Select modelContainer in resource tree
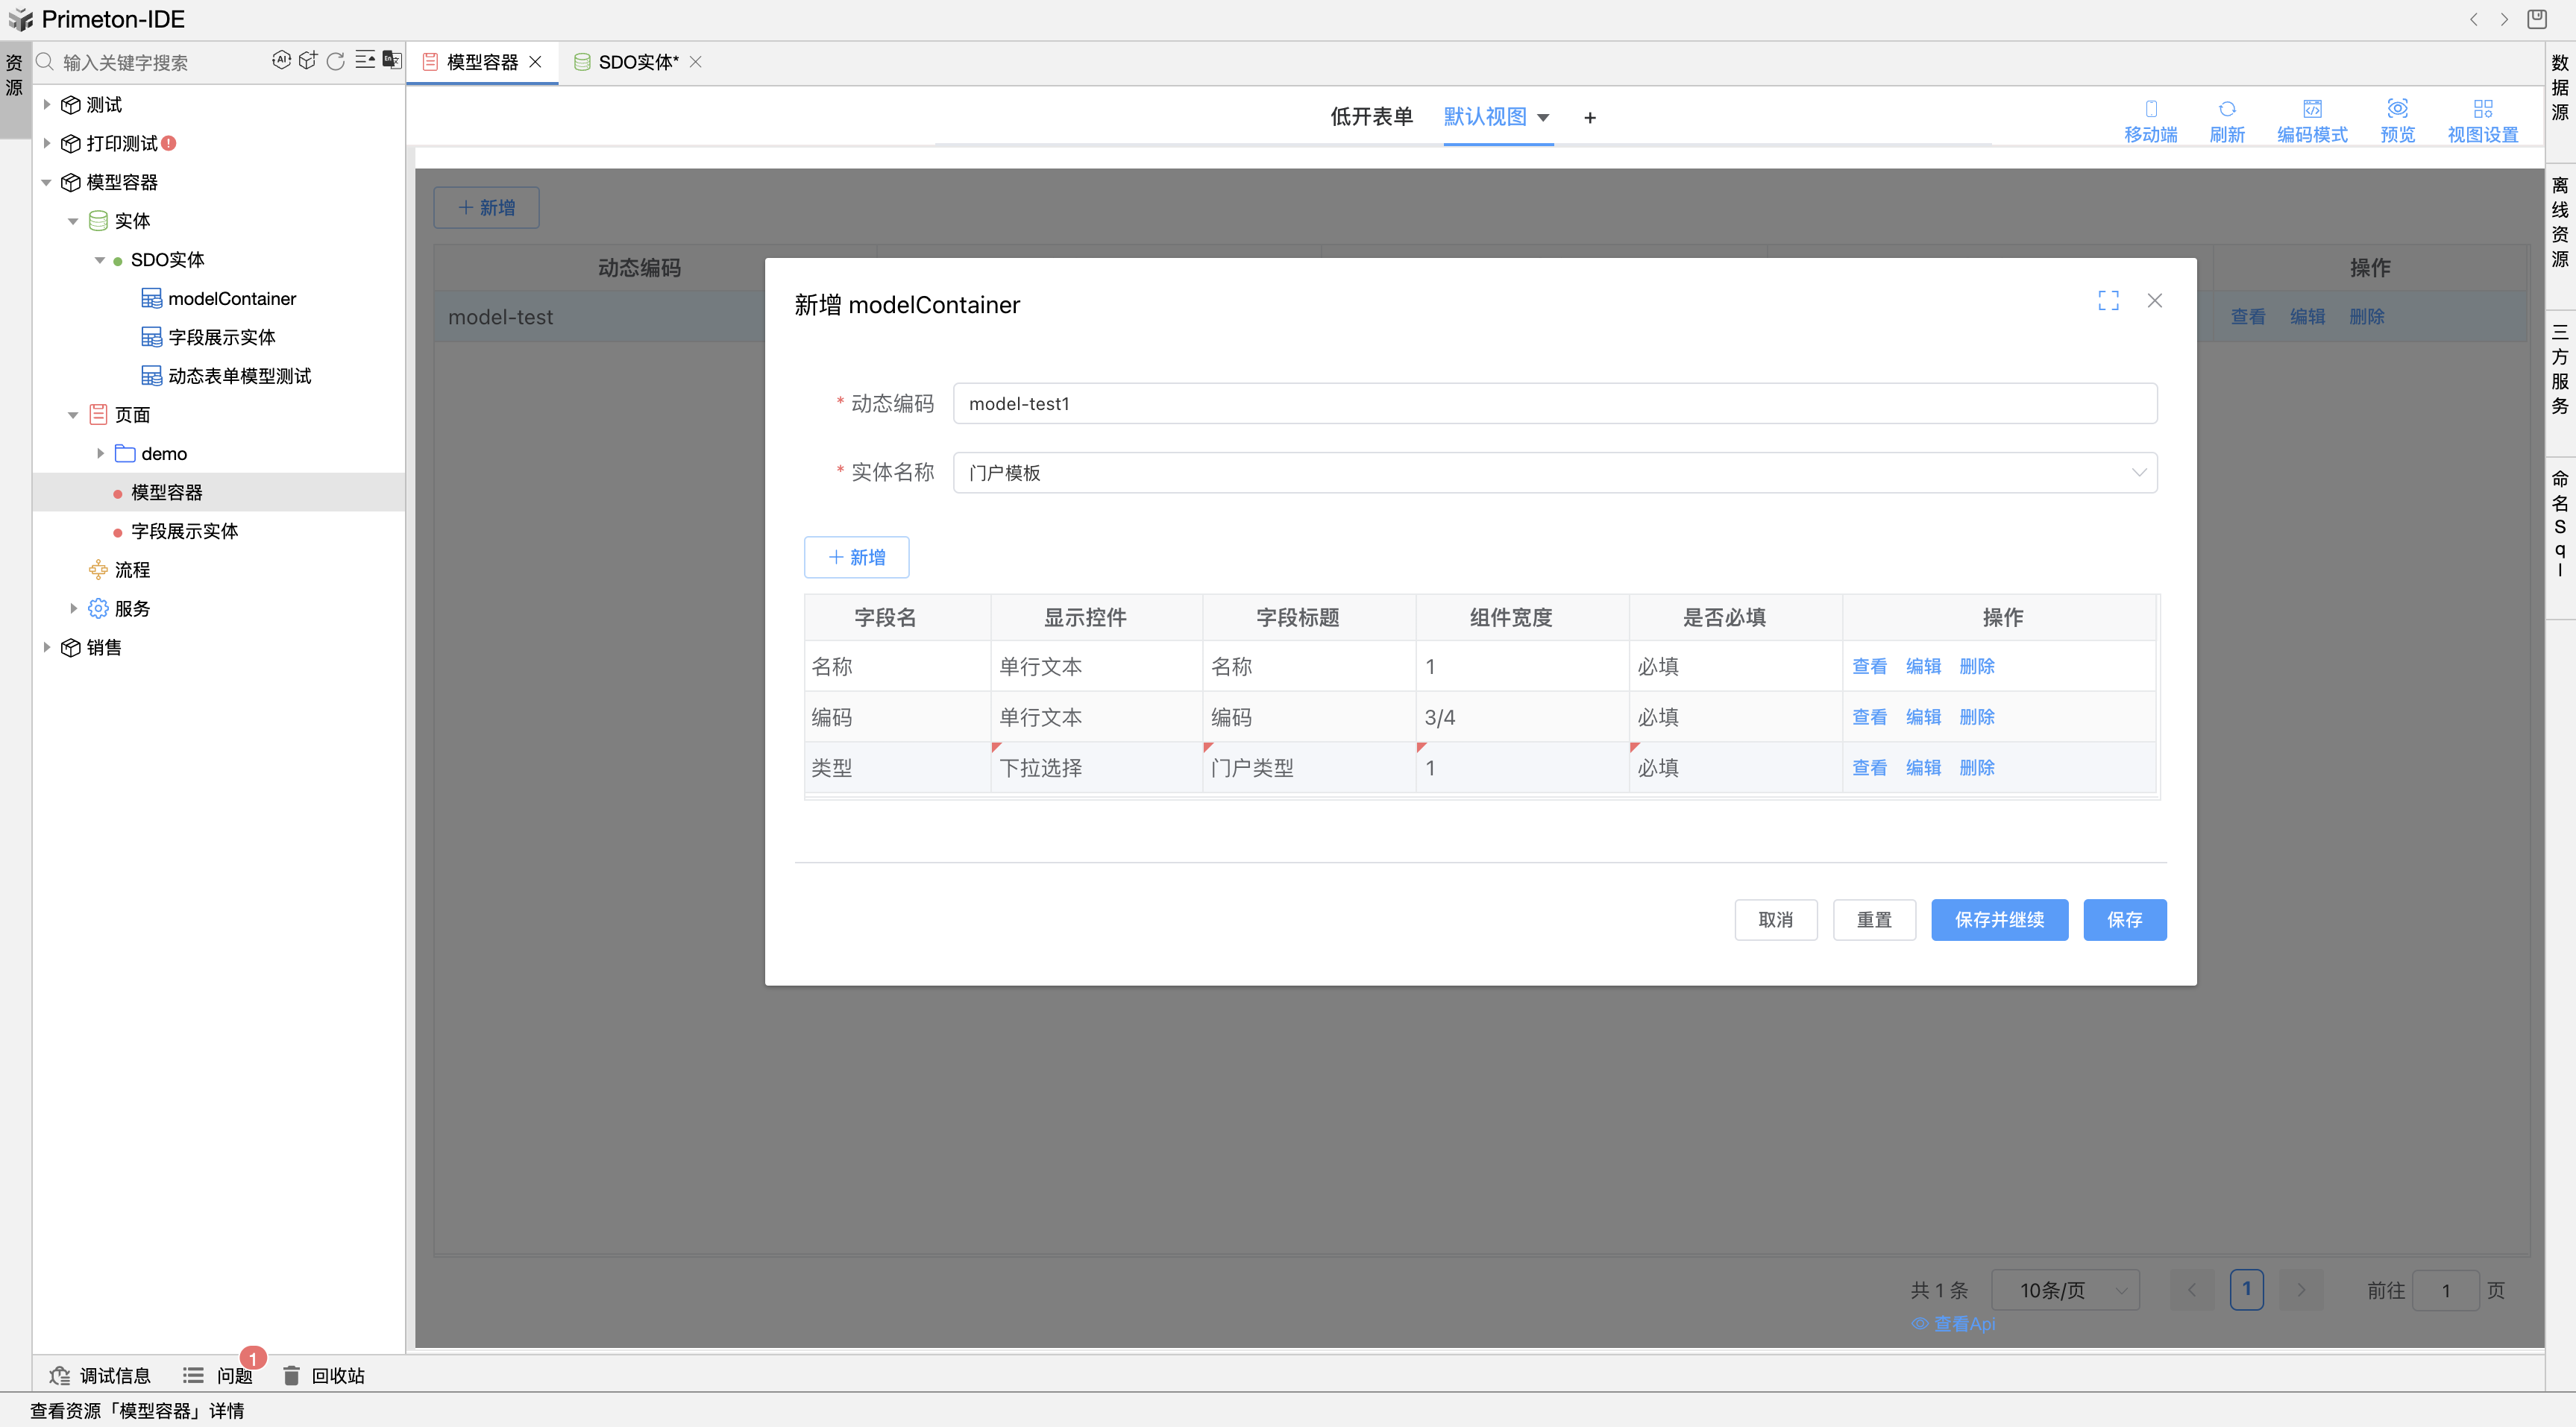2576x1427 pixels. coord(231,299)
